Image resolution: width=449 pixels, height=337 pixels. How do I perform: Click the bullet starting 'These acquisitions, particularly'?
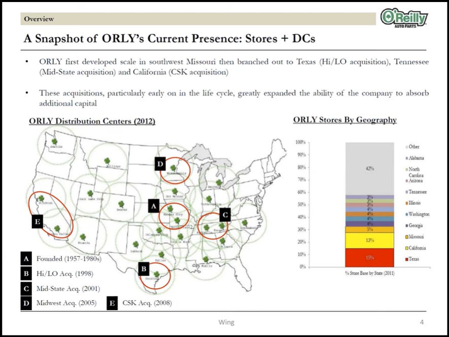click(x=234, y=98)
